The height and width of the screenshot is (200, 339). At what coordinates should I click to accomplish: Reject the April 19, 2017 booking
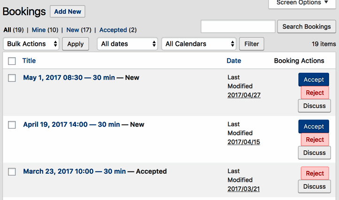tap(315, 140)
